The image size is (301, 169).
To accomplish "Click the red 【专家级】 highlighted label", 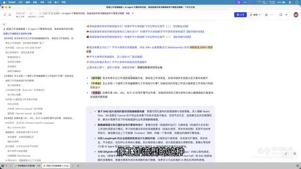I will 96,93.
